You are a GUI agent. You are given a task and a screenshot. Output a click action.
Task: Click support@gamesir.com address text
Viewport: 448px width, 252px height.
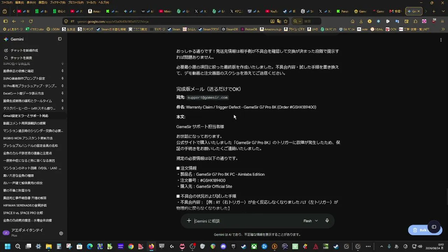pos(208,98)
